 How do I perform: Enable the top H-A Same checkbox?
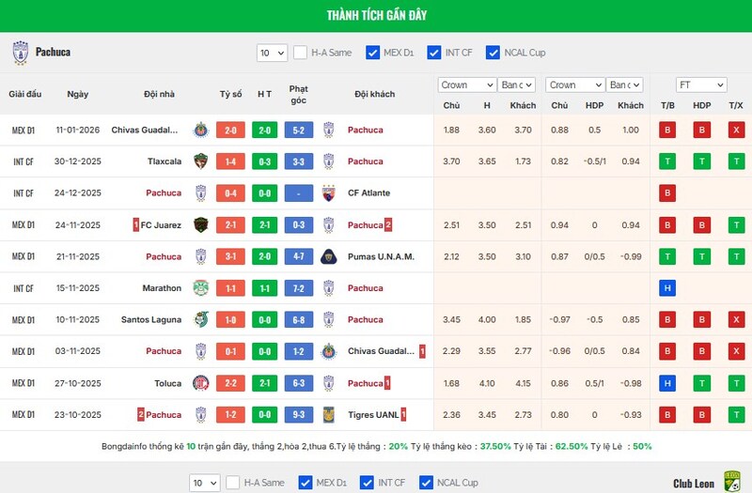[x=301, y=53]
